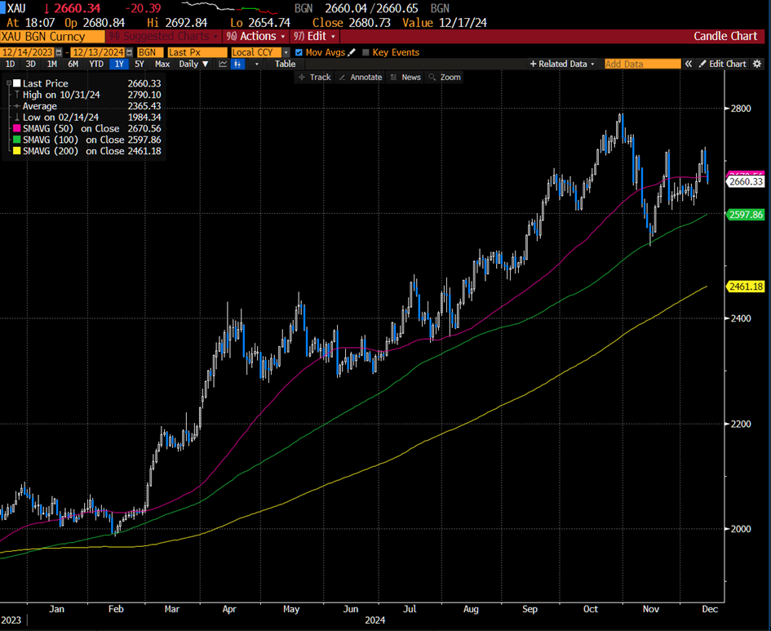Click the 'Lo 2654.74' value in header
Image resolution: width=771 pixels, height=631 pixels.
(259, 23)
